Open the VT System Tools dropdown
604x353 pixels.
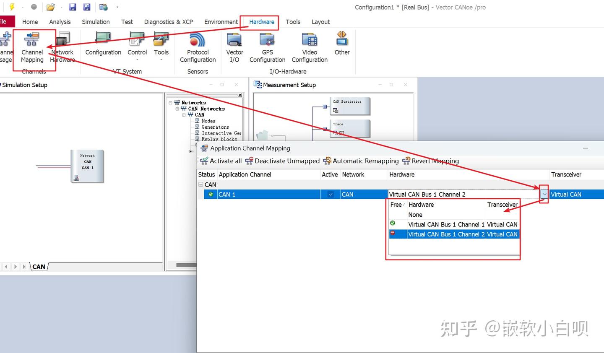pyautogui.click(x=161, y=46)
